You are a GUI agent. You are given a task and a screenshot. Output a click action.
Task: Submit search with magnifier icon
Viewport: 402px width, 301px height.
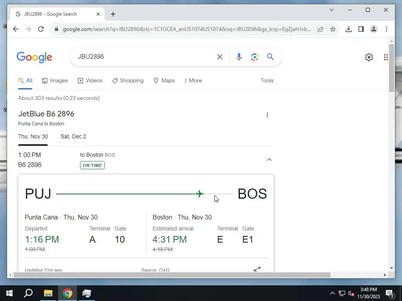click(270, 56)
